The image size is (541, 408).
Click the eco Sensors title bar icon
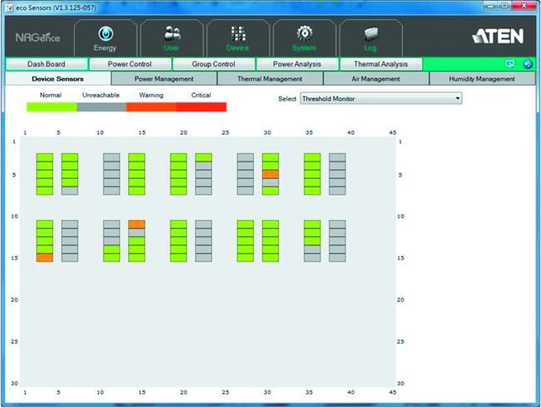click(x=10, y=7)
